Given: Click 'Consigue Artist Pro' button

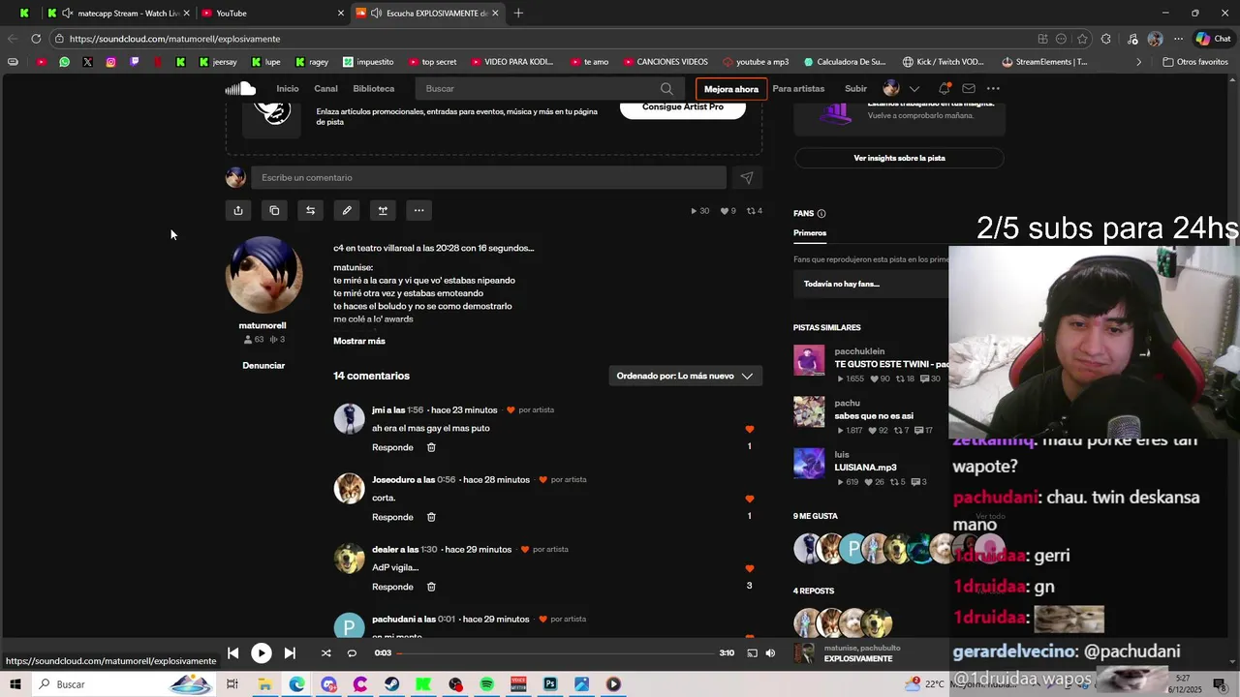Looking at the screenshot, I should coord(683,106).
